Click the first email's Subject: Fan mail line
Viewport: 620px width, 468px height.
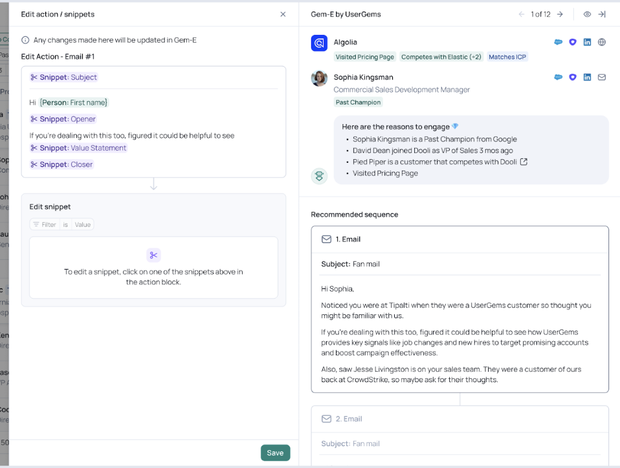click(x=350, y=264)
